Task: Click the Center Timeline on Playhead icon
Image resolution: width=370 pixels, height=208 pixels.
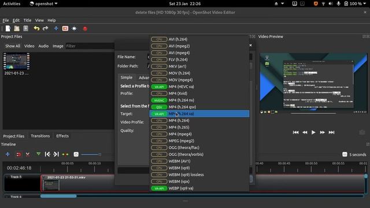Action: 65,154
